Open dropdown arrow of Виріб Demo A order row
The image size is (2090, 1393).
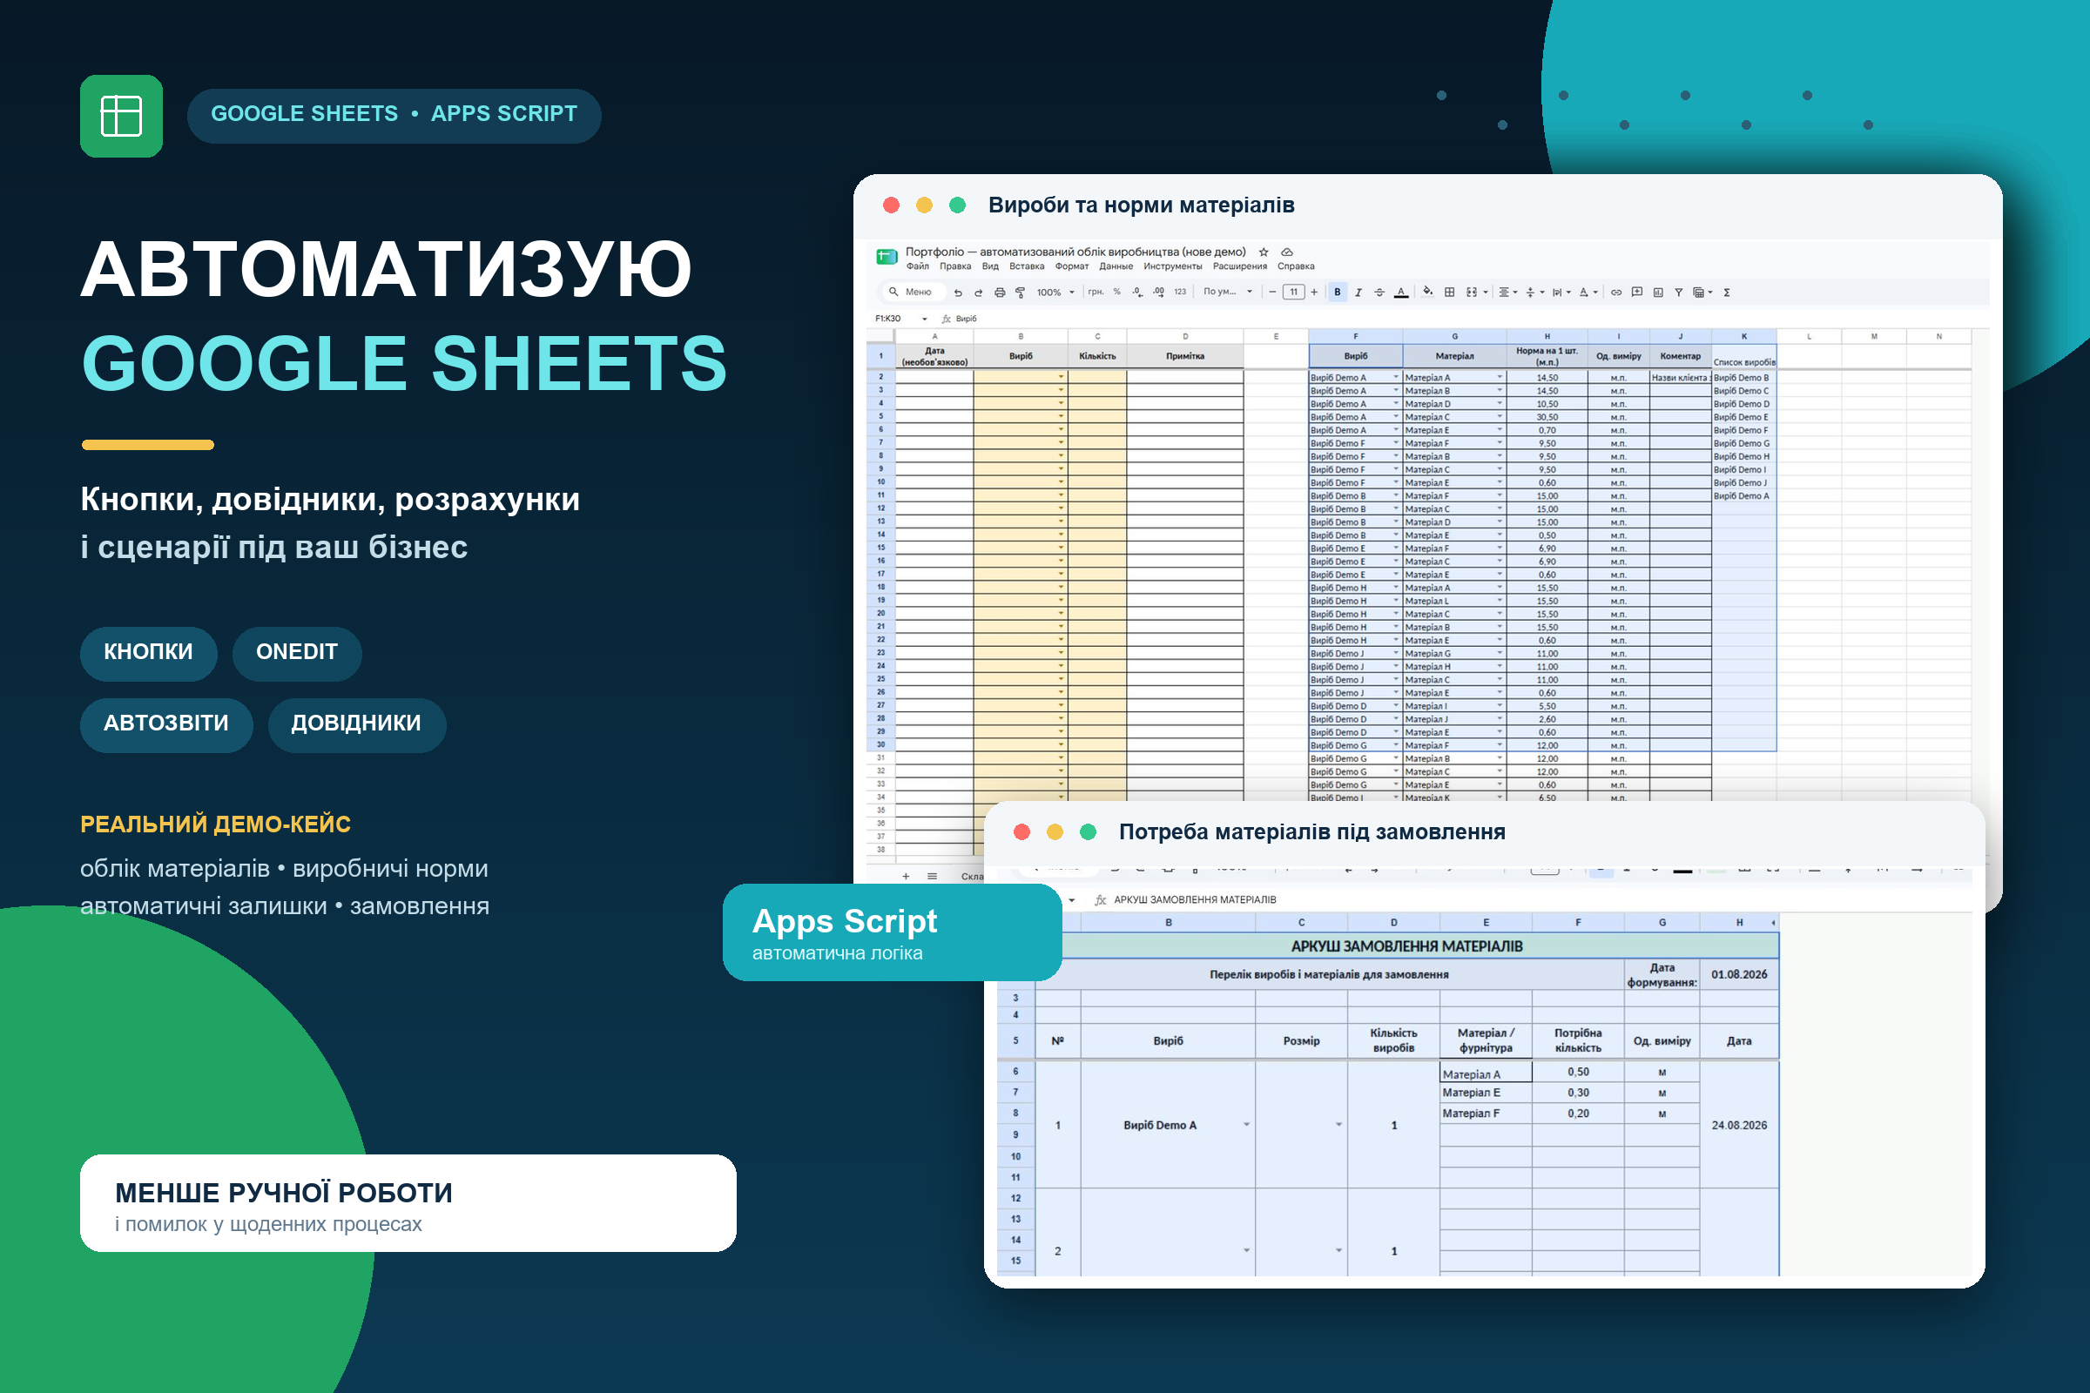(x=1247, y=1125)
